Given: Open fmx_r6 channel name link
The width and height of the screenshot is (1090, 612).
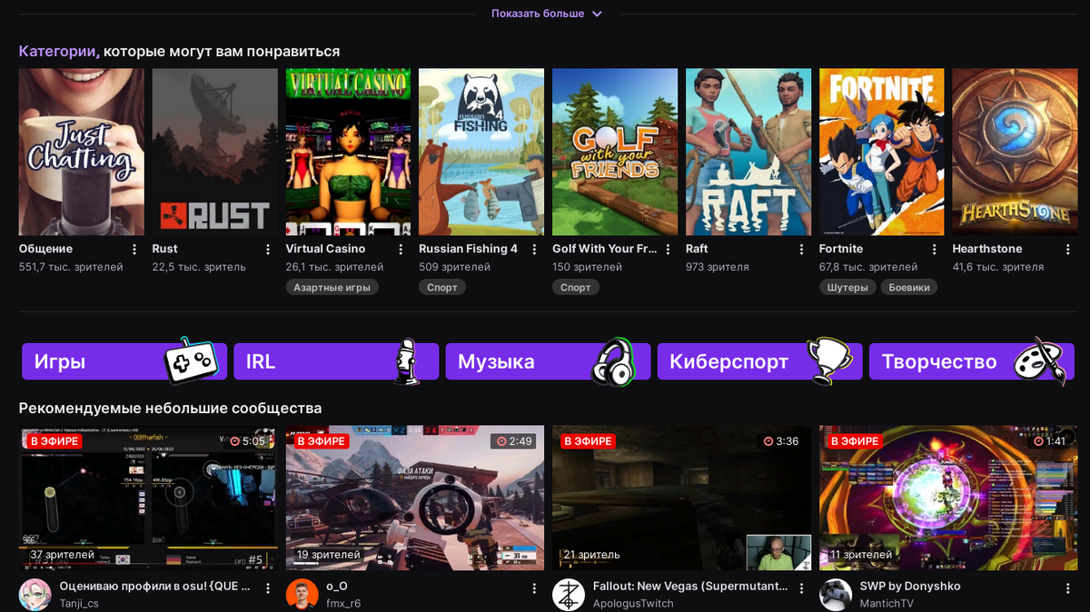Looking at the screenshot, I should (343, 603).
